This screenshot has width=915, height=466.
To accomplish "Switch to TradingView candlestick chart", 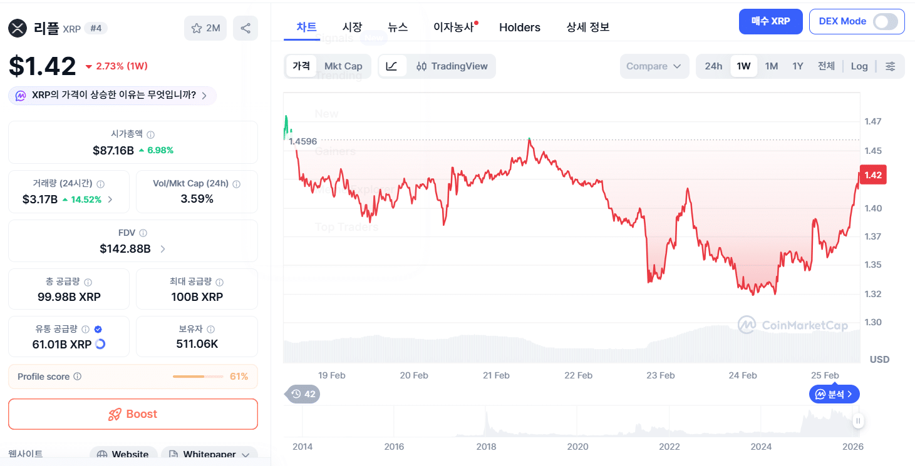I will [x=452, y=66].
